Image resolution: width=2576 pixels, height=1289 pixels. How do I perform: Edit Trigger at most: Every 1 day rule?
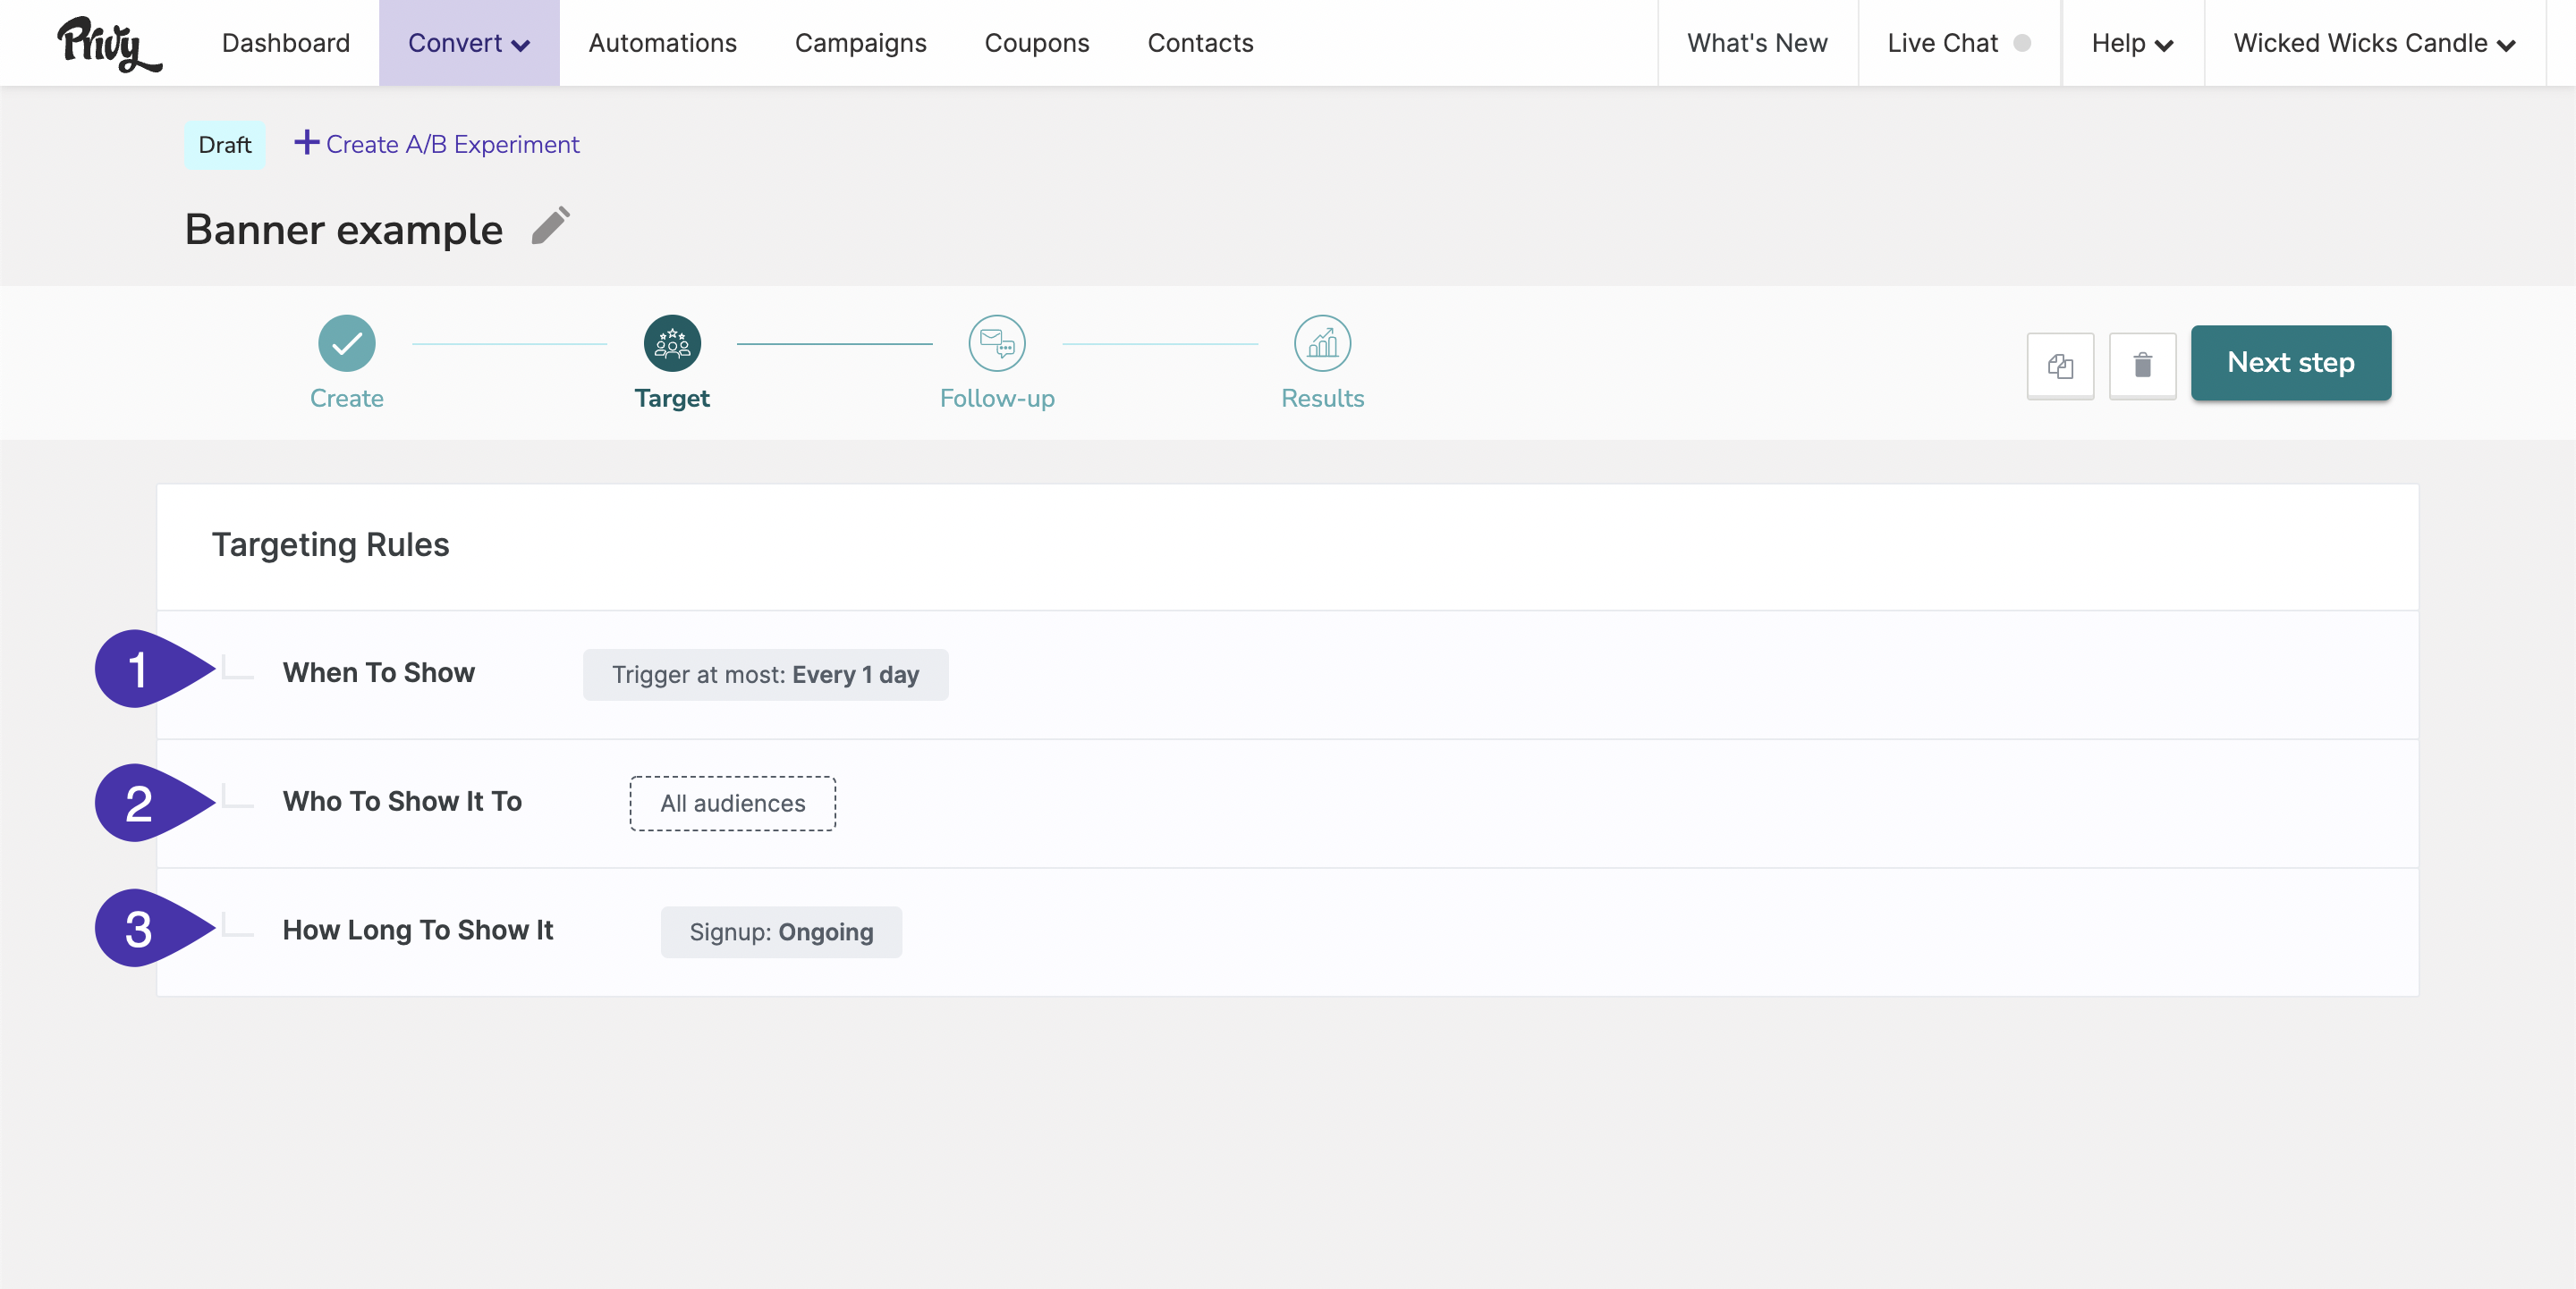coord(765,675)
